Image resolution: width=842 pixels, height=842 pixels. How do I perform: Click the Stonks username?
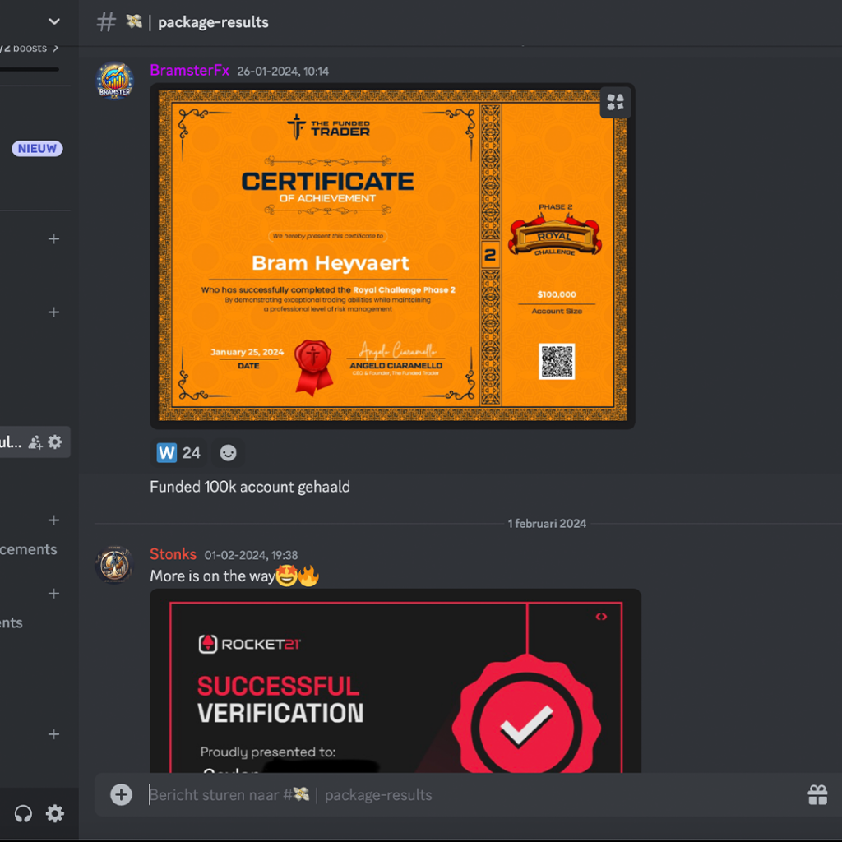click(173, 554)
